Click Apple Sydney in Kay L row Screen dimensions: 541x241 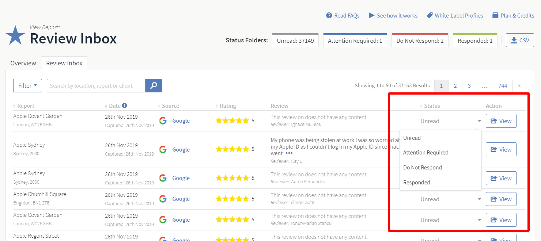coord(29,145)
